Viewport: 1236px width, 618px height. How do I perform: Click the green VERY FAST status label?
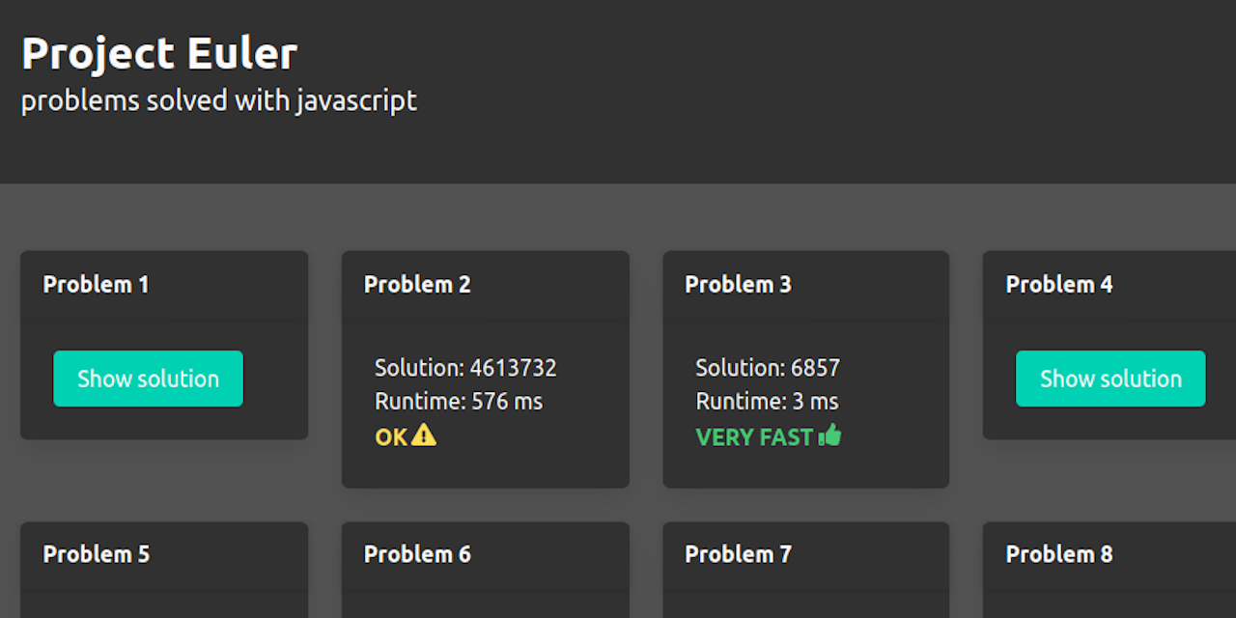coord(754,437)
